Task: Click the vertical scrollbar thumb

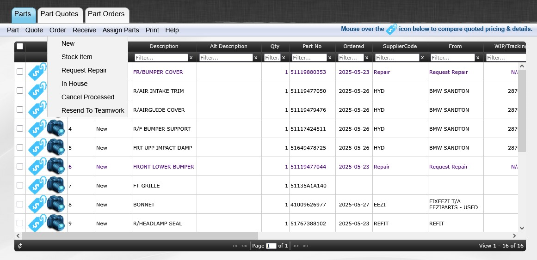Action: tap(522, 111)
